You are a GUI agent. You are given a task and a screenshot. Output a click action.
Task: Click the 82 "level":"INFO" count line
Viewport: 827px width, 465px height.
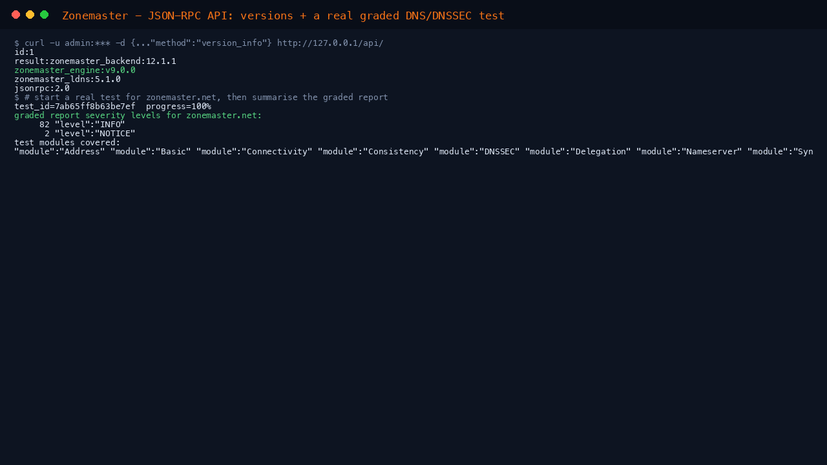[x=82, y=125]
